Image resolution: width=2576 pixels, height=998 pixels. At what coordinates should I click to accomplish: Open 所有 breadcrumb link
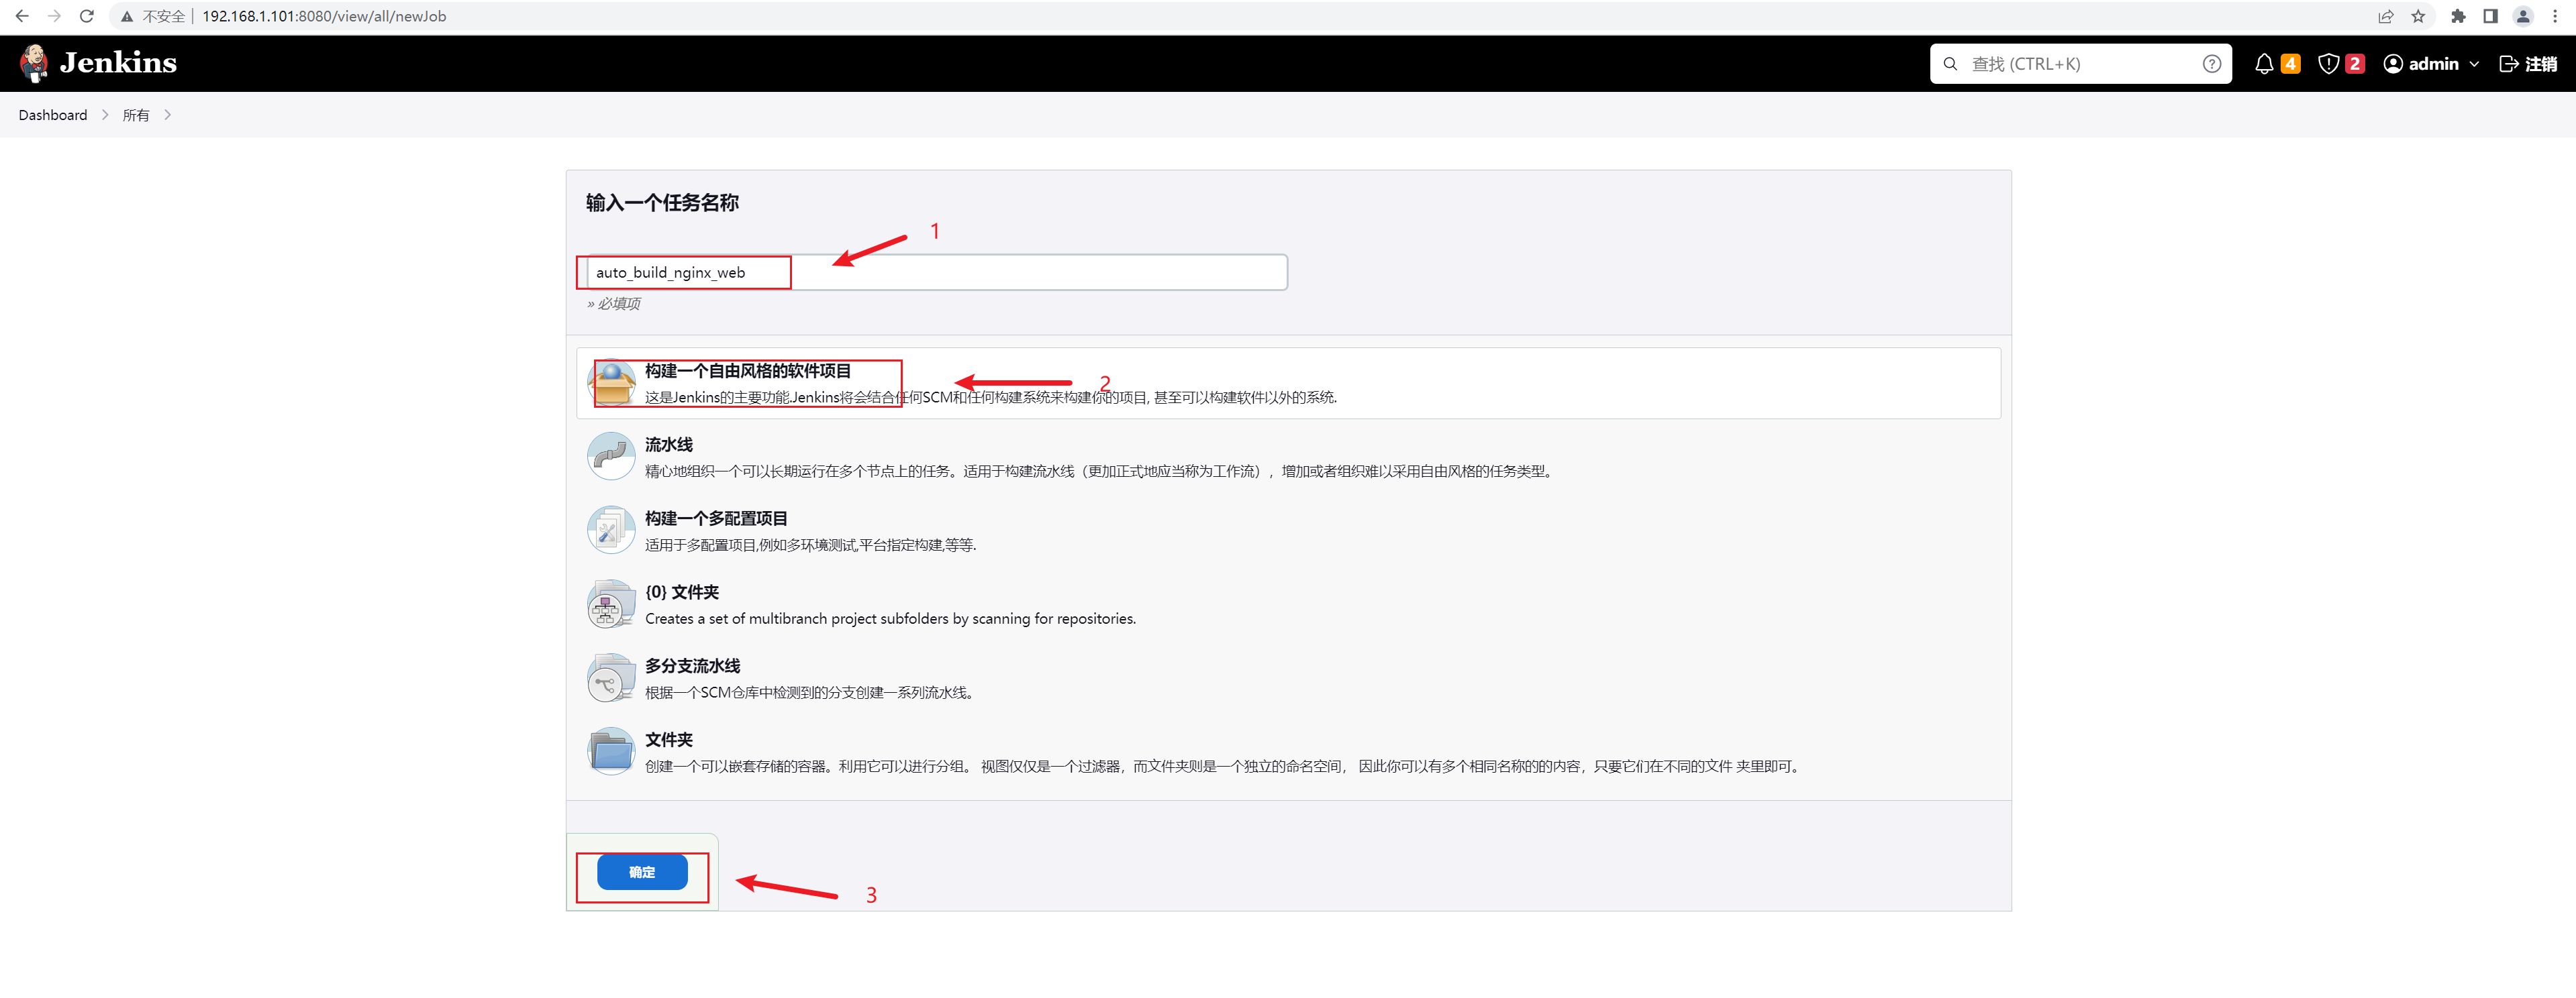click(x=136, y=115)
